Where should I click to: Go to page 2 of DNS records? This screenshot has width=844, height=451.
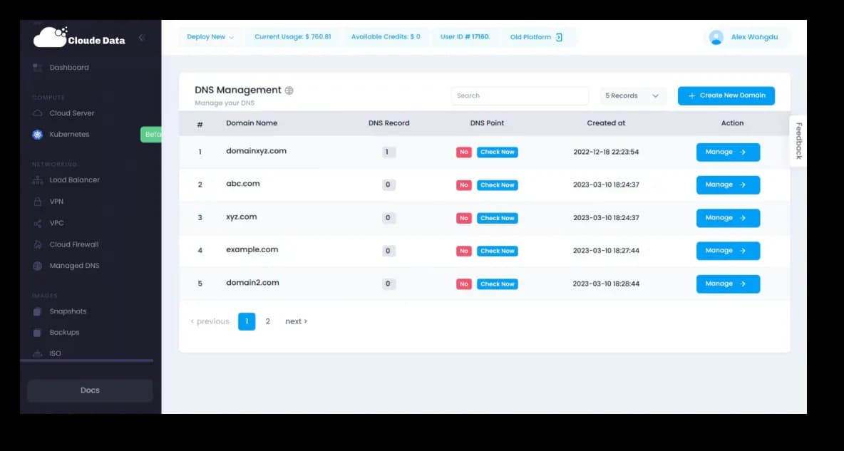click(267, 321)
